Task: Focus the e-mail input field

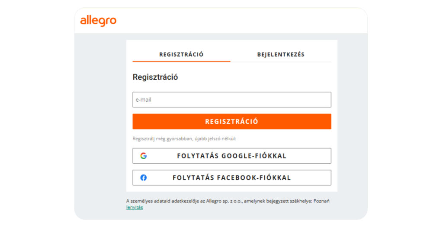Action: [231, 100]
